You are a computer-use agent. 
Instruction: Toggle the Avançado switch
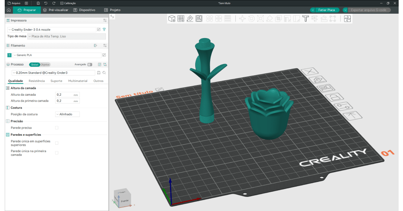90,65
